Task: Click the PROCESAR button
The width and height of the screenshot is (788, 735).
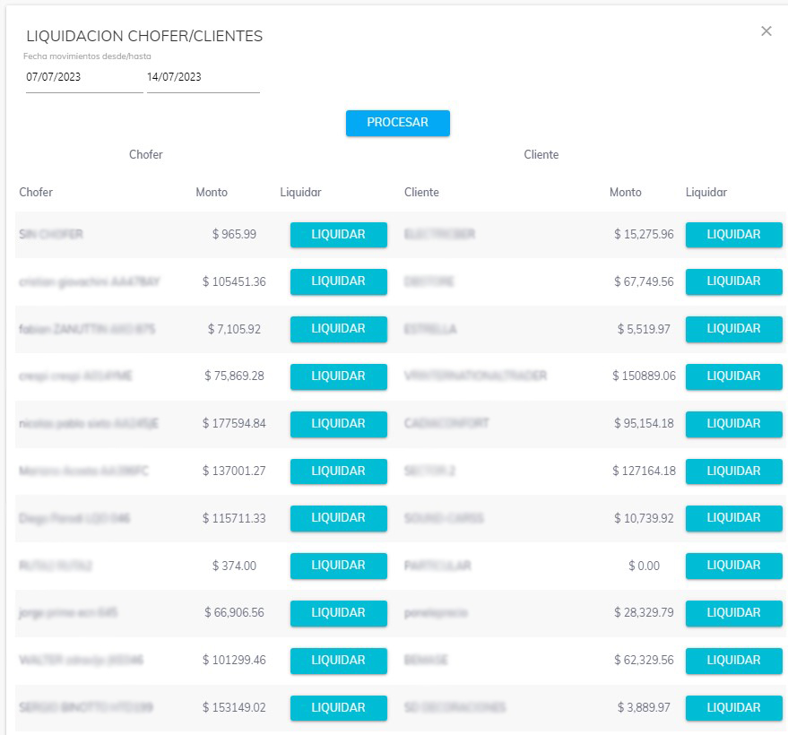Action: click(x=397, y=123)
